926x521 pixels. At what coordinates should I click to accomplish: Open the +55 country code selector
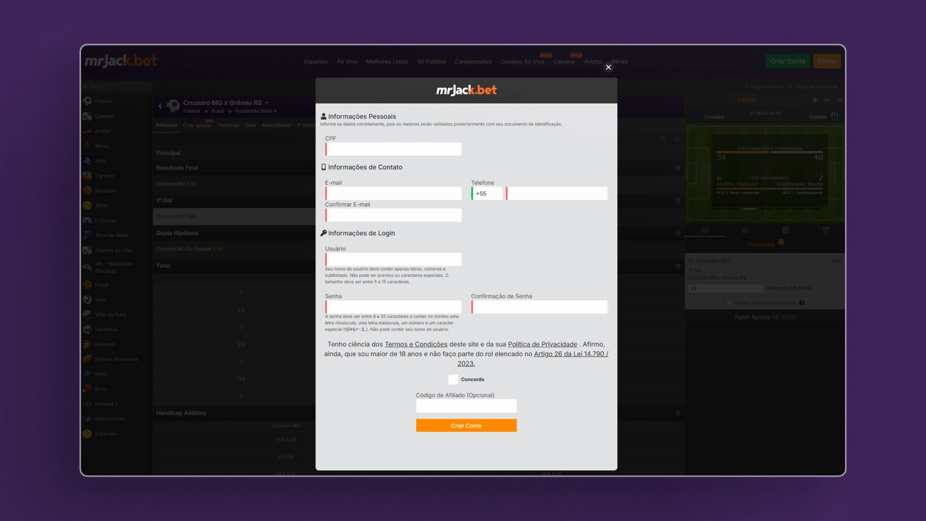[487, 193]
